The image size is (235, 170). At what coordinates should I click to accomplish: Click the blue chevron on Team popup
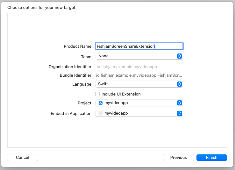pos(179,56)
